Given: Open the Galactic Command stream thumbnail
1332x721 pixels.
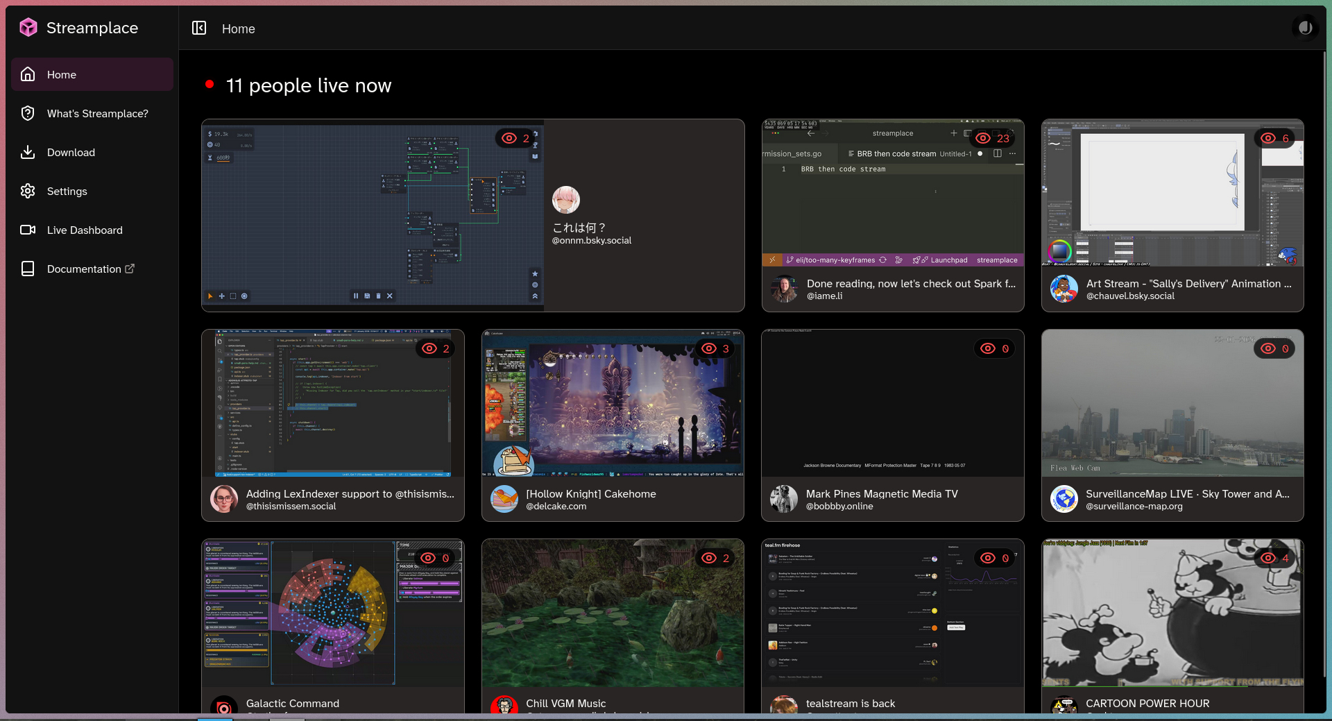Looking at the screenshot, I should 332,614.
